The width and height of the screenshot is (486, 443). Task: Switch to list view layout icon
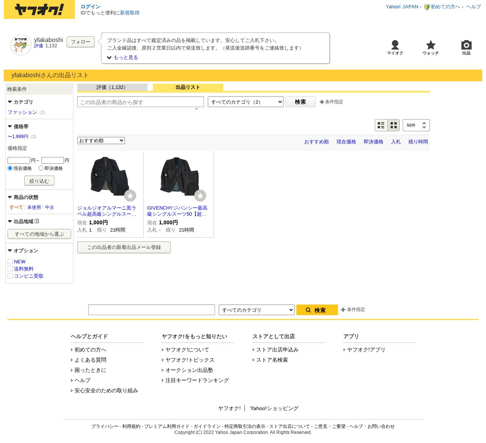click(x=381, y=125)
